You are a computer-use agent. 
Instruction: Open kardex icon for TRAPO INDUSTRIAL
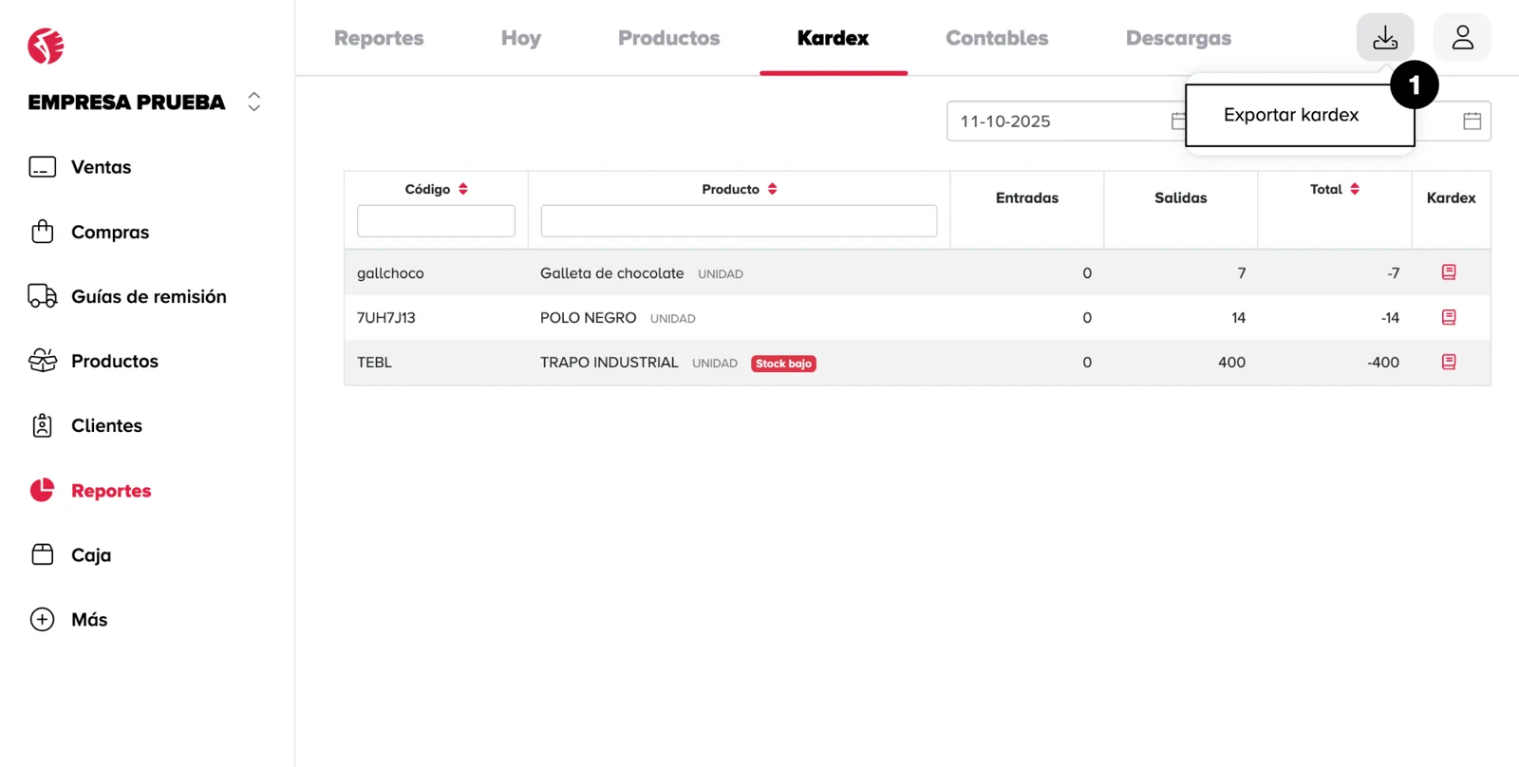(x=1449, y=362)
